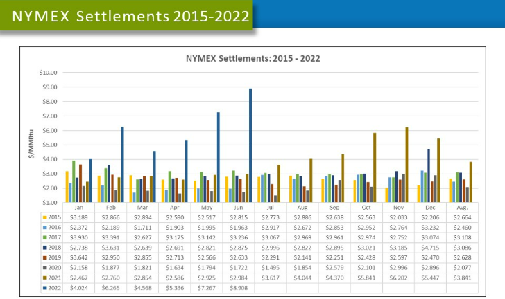Click the $6.202 table cell
This screenshot has width=505, height=299.
point(399,275)
